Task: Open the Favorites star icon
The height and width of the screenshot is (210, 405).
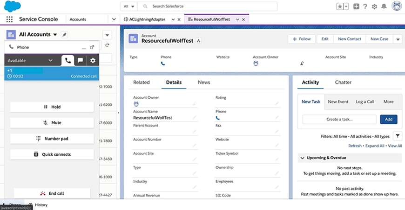Action: click(340, 6)
